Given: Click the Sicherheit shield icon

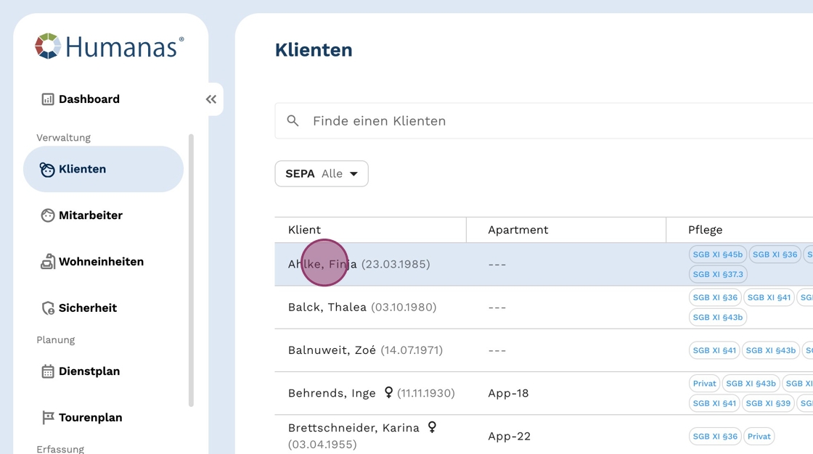Looking at the screenshot, I should tap(48, 308).
